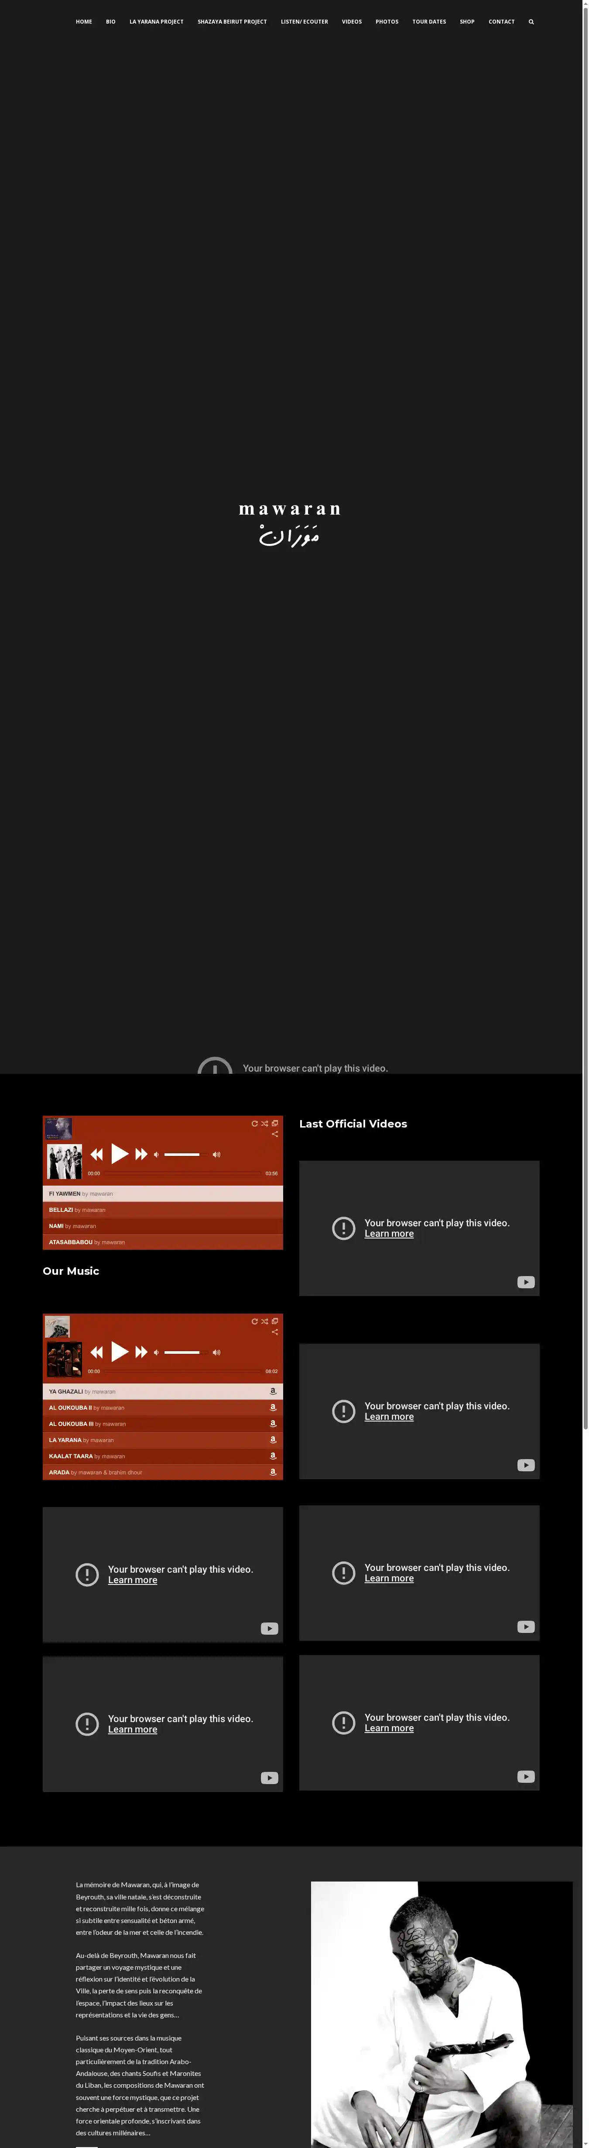Click Amazon buy icon for ARADA track

coord(272,1472)
